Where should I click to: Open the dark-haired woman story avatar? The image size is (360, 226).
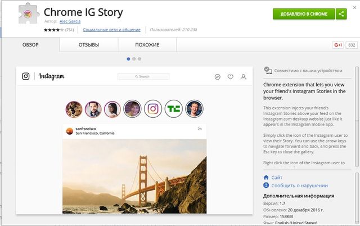[112, 109]
